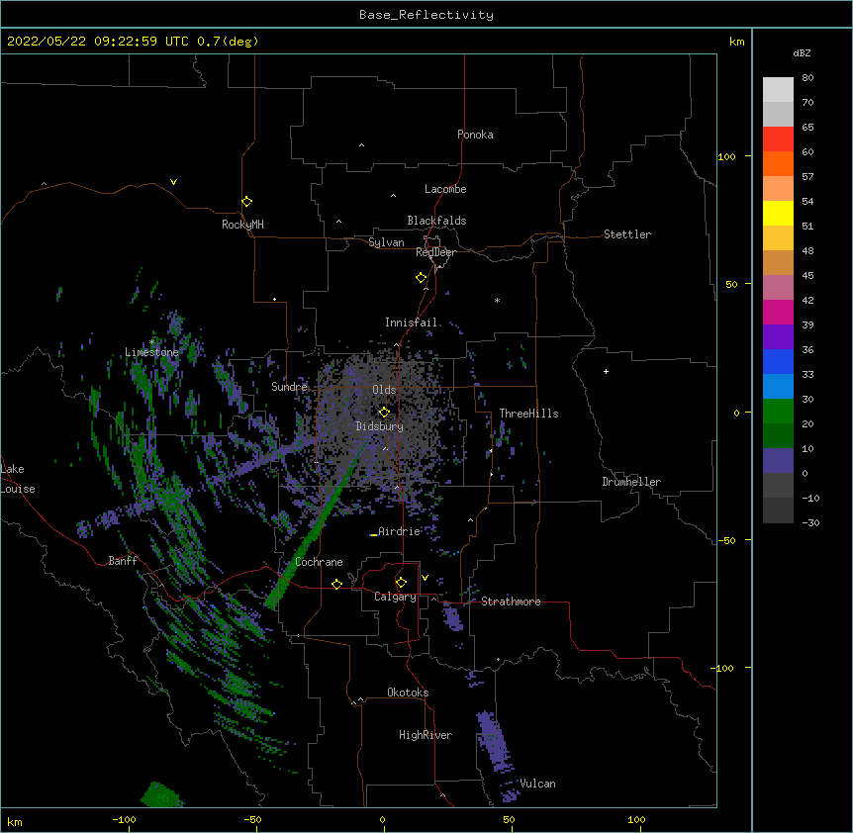Click the Banff town label
This screenshot has width=853, height=833.
click(123, 561)
